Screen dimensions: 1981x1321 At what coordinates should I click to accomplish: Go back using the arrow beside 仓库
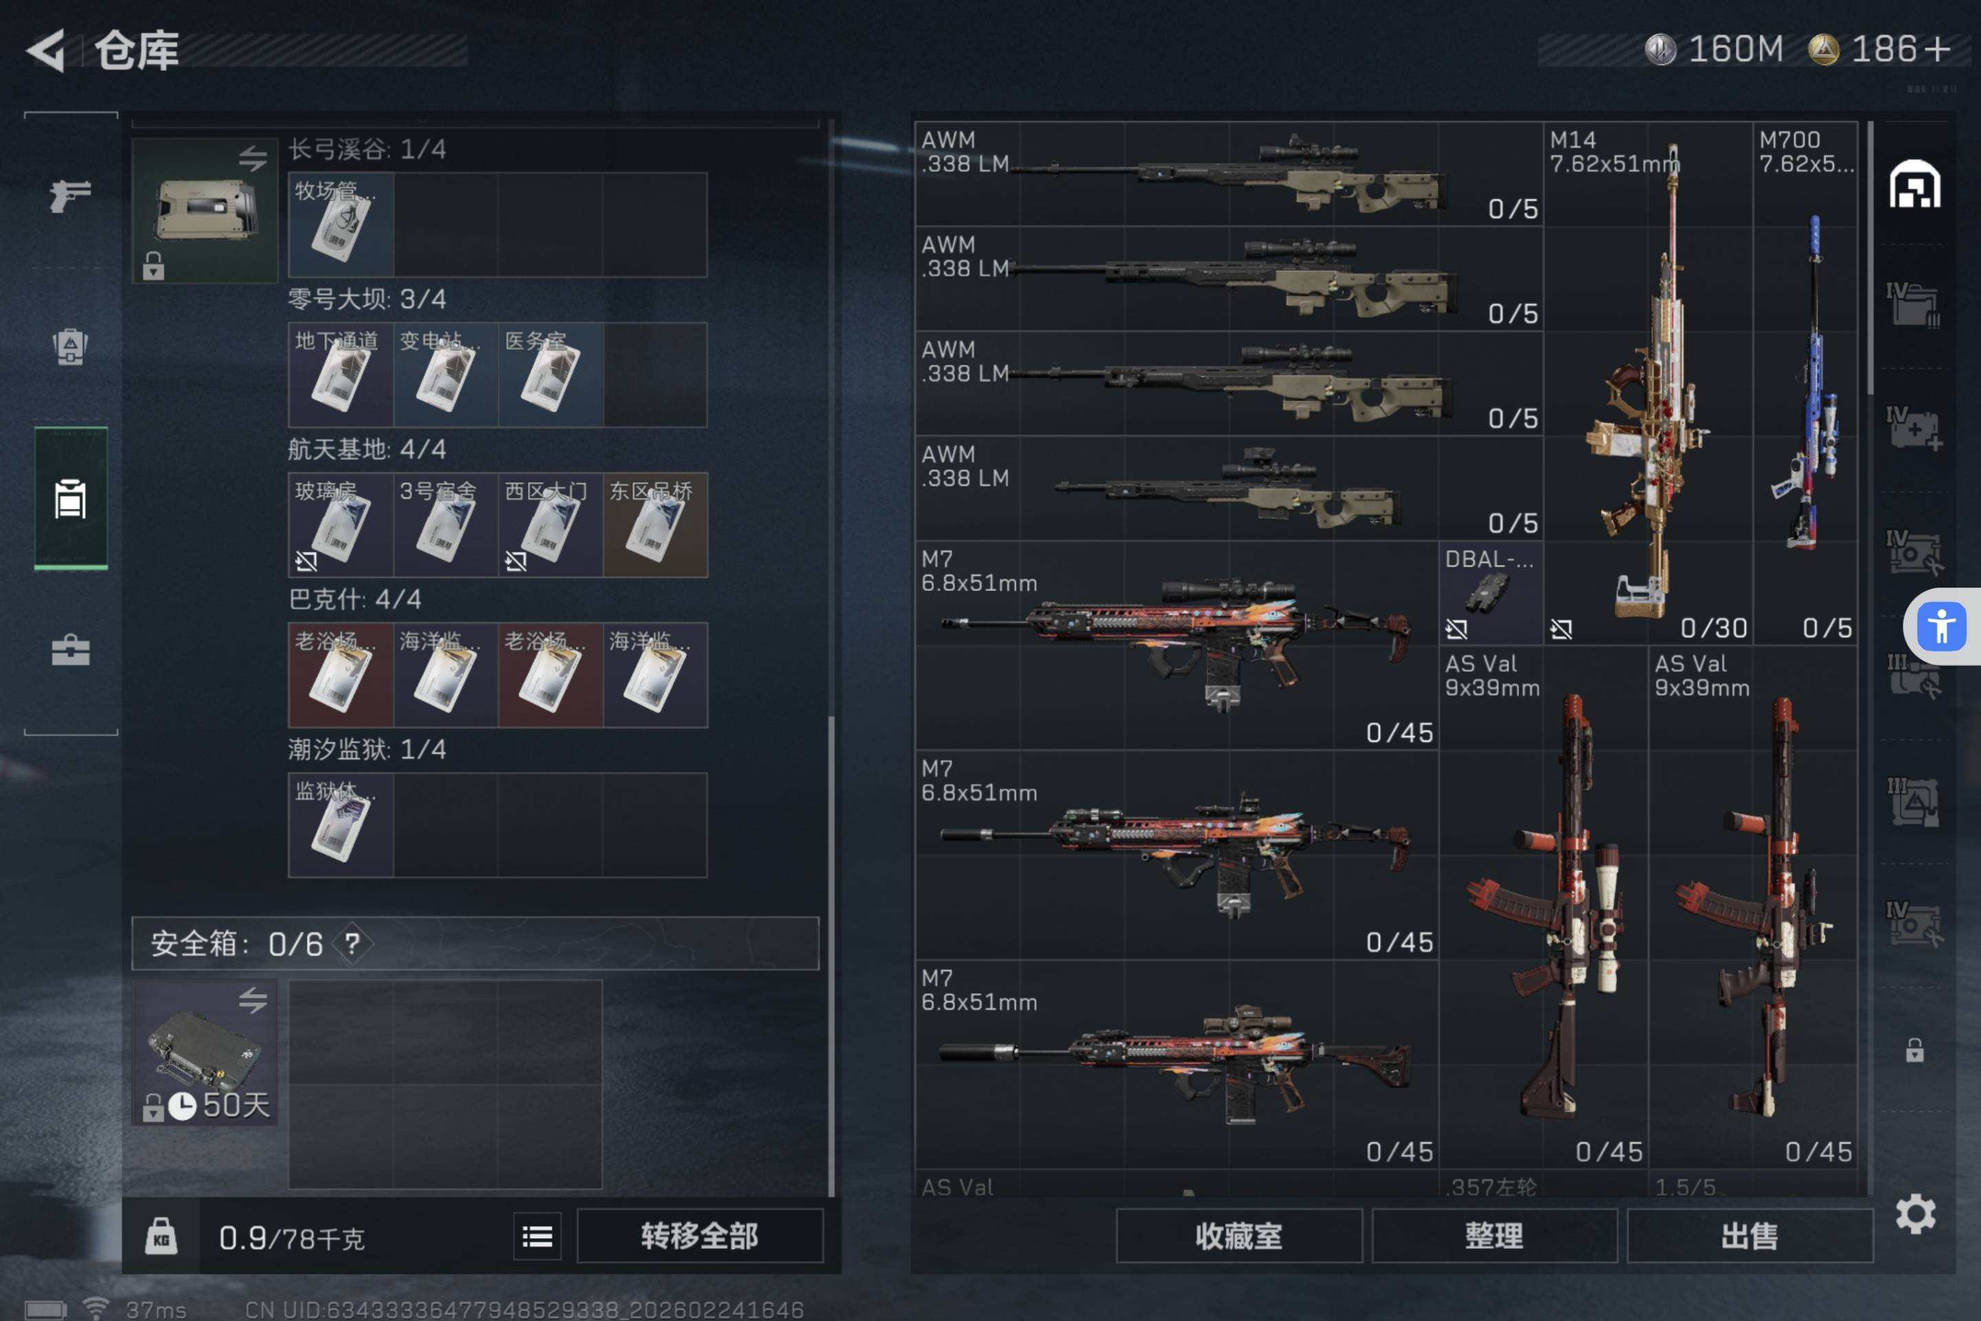[46, 50]
